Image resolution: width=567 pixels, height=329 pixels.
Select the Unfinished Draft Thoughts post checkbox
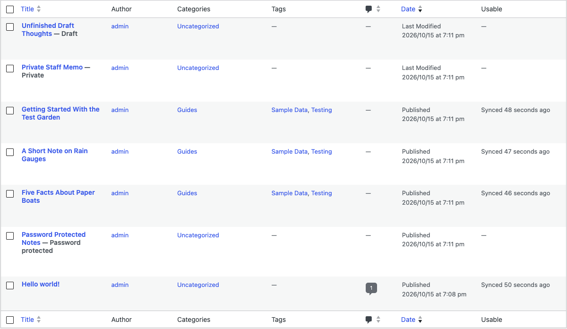[10, 27]
